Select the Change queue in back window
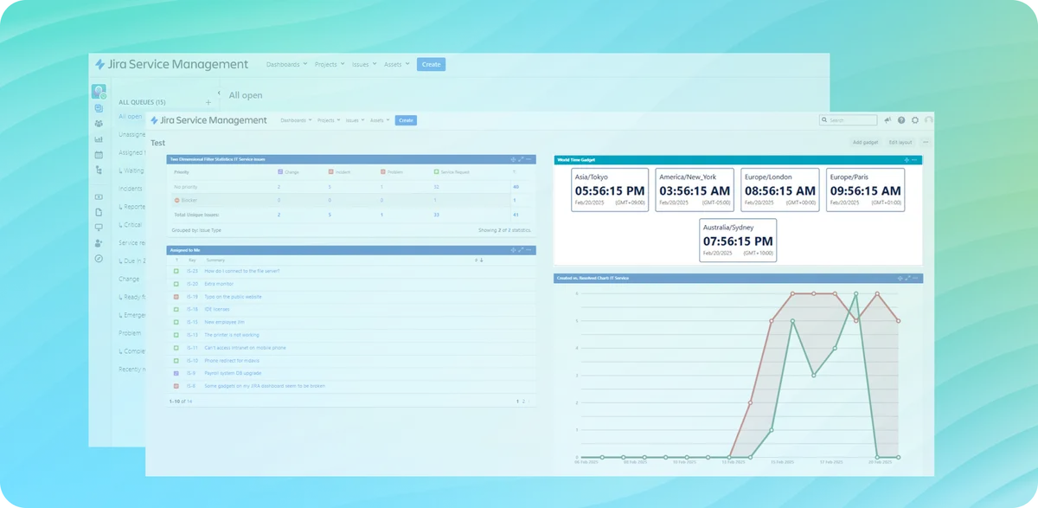The width and height of the screenshot is (1038, 508). [129, 280]
